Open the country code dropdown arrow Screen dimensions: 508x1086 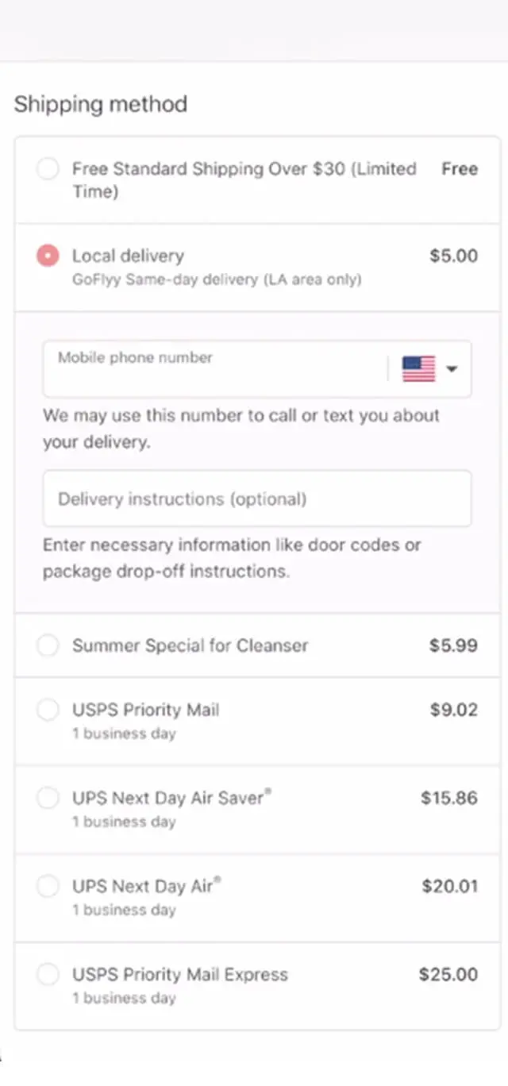coord(452,369)
